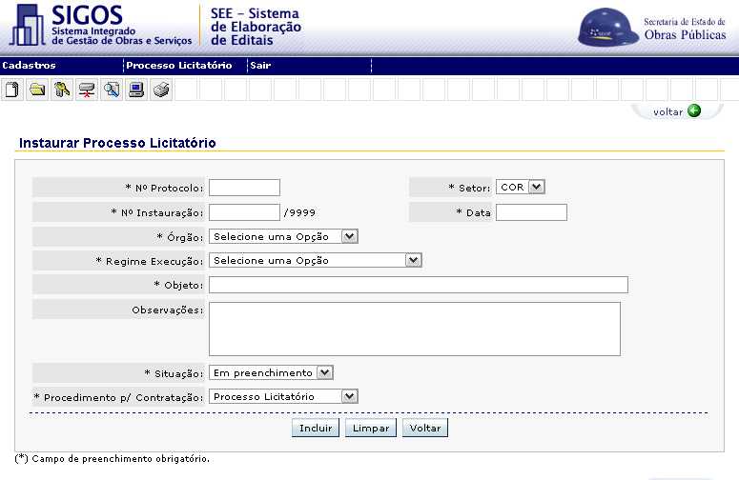The width and height of the screenshot is (739, 480).
Task: Click the green voltar arrow icon
Action: 693,111
